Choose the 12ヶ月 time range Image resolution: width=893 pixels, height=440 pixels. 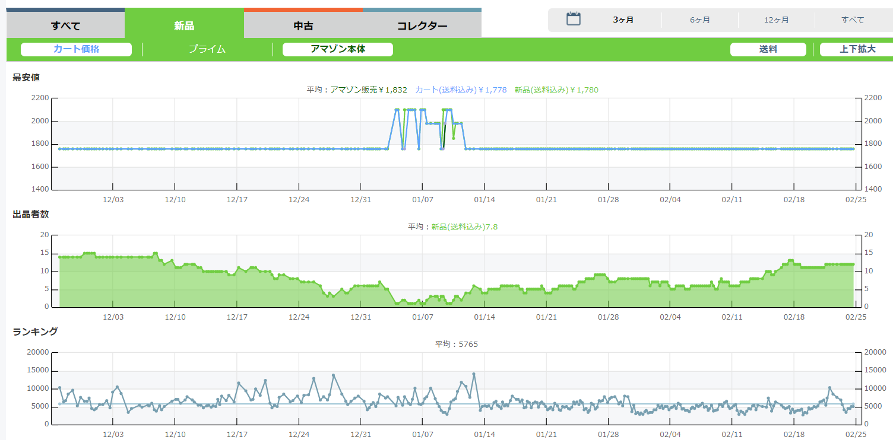pos(776,20)
